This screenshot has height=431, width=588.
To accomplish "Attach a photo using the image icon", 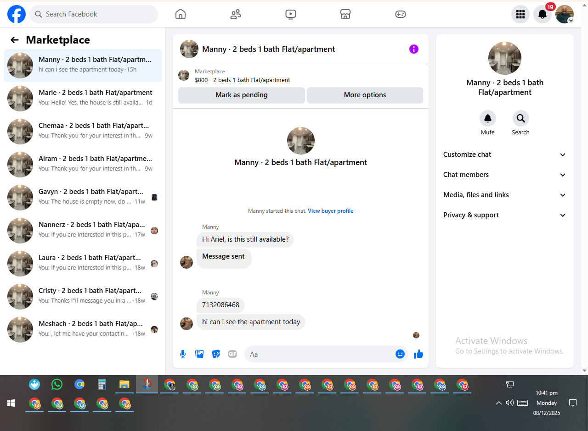I will pos(199,354).
